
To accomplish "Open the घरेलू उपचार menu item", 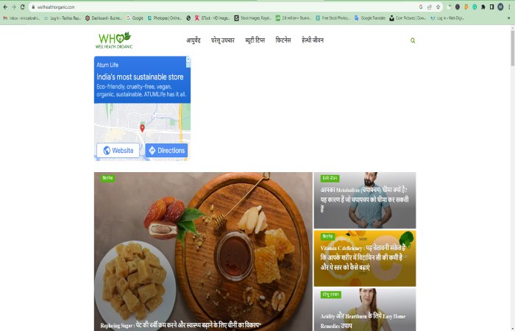I will pos(223,40).
